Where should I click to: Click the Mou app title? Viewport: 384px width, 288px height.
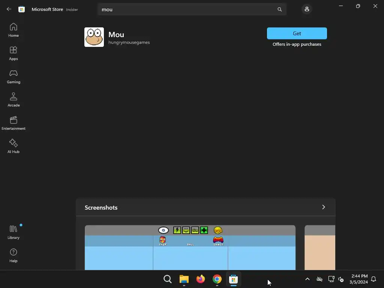(x=116, y=34)
